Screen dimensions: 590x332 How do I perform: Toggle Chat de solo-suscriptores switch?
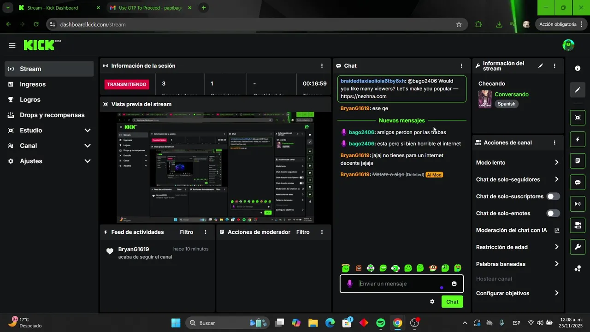click(x=553, y=196)
